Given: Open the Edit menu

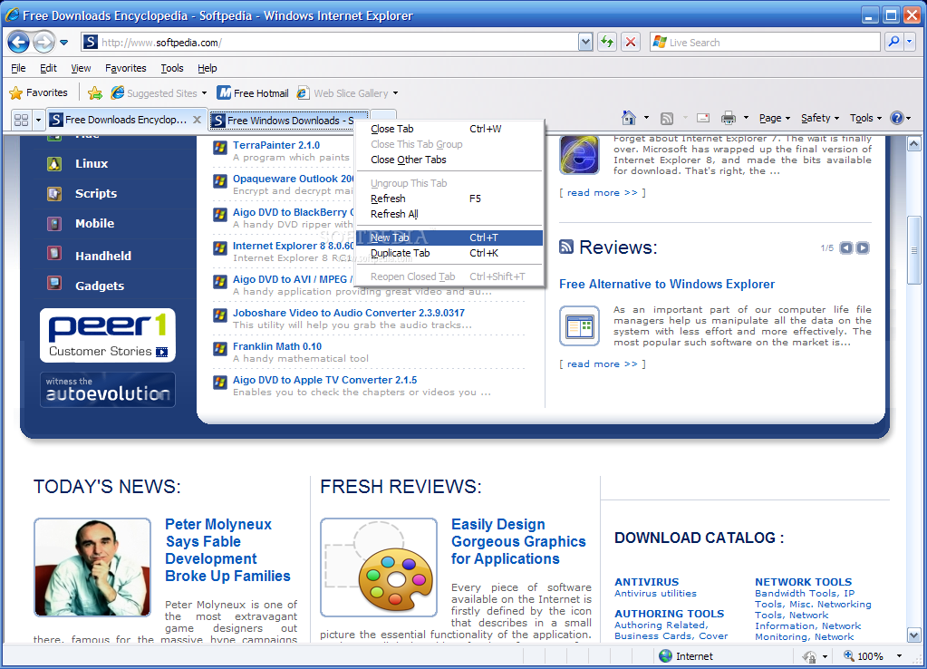Looking at the screenshot, I should pos(48,68).
